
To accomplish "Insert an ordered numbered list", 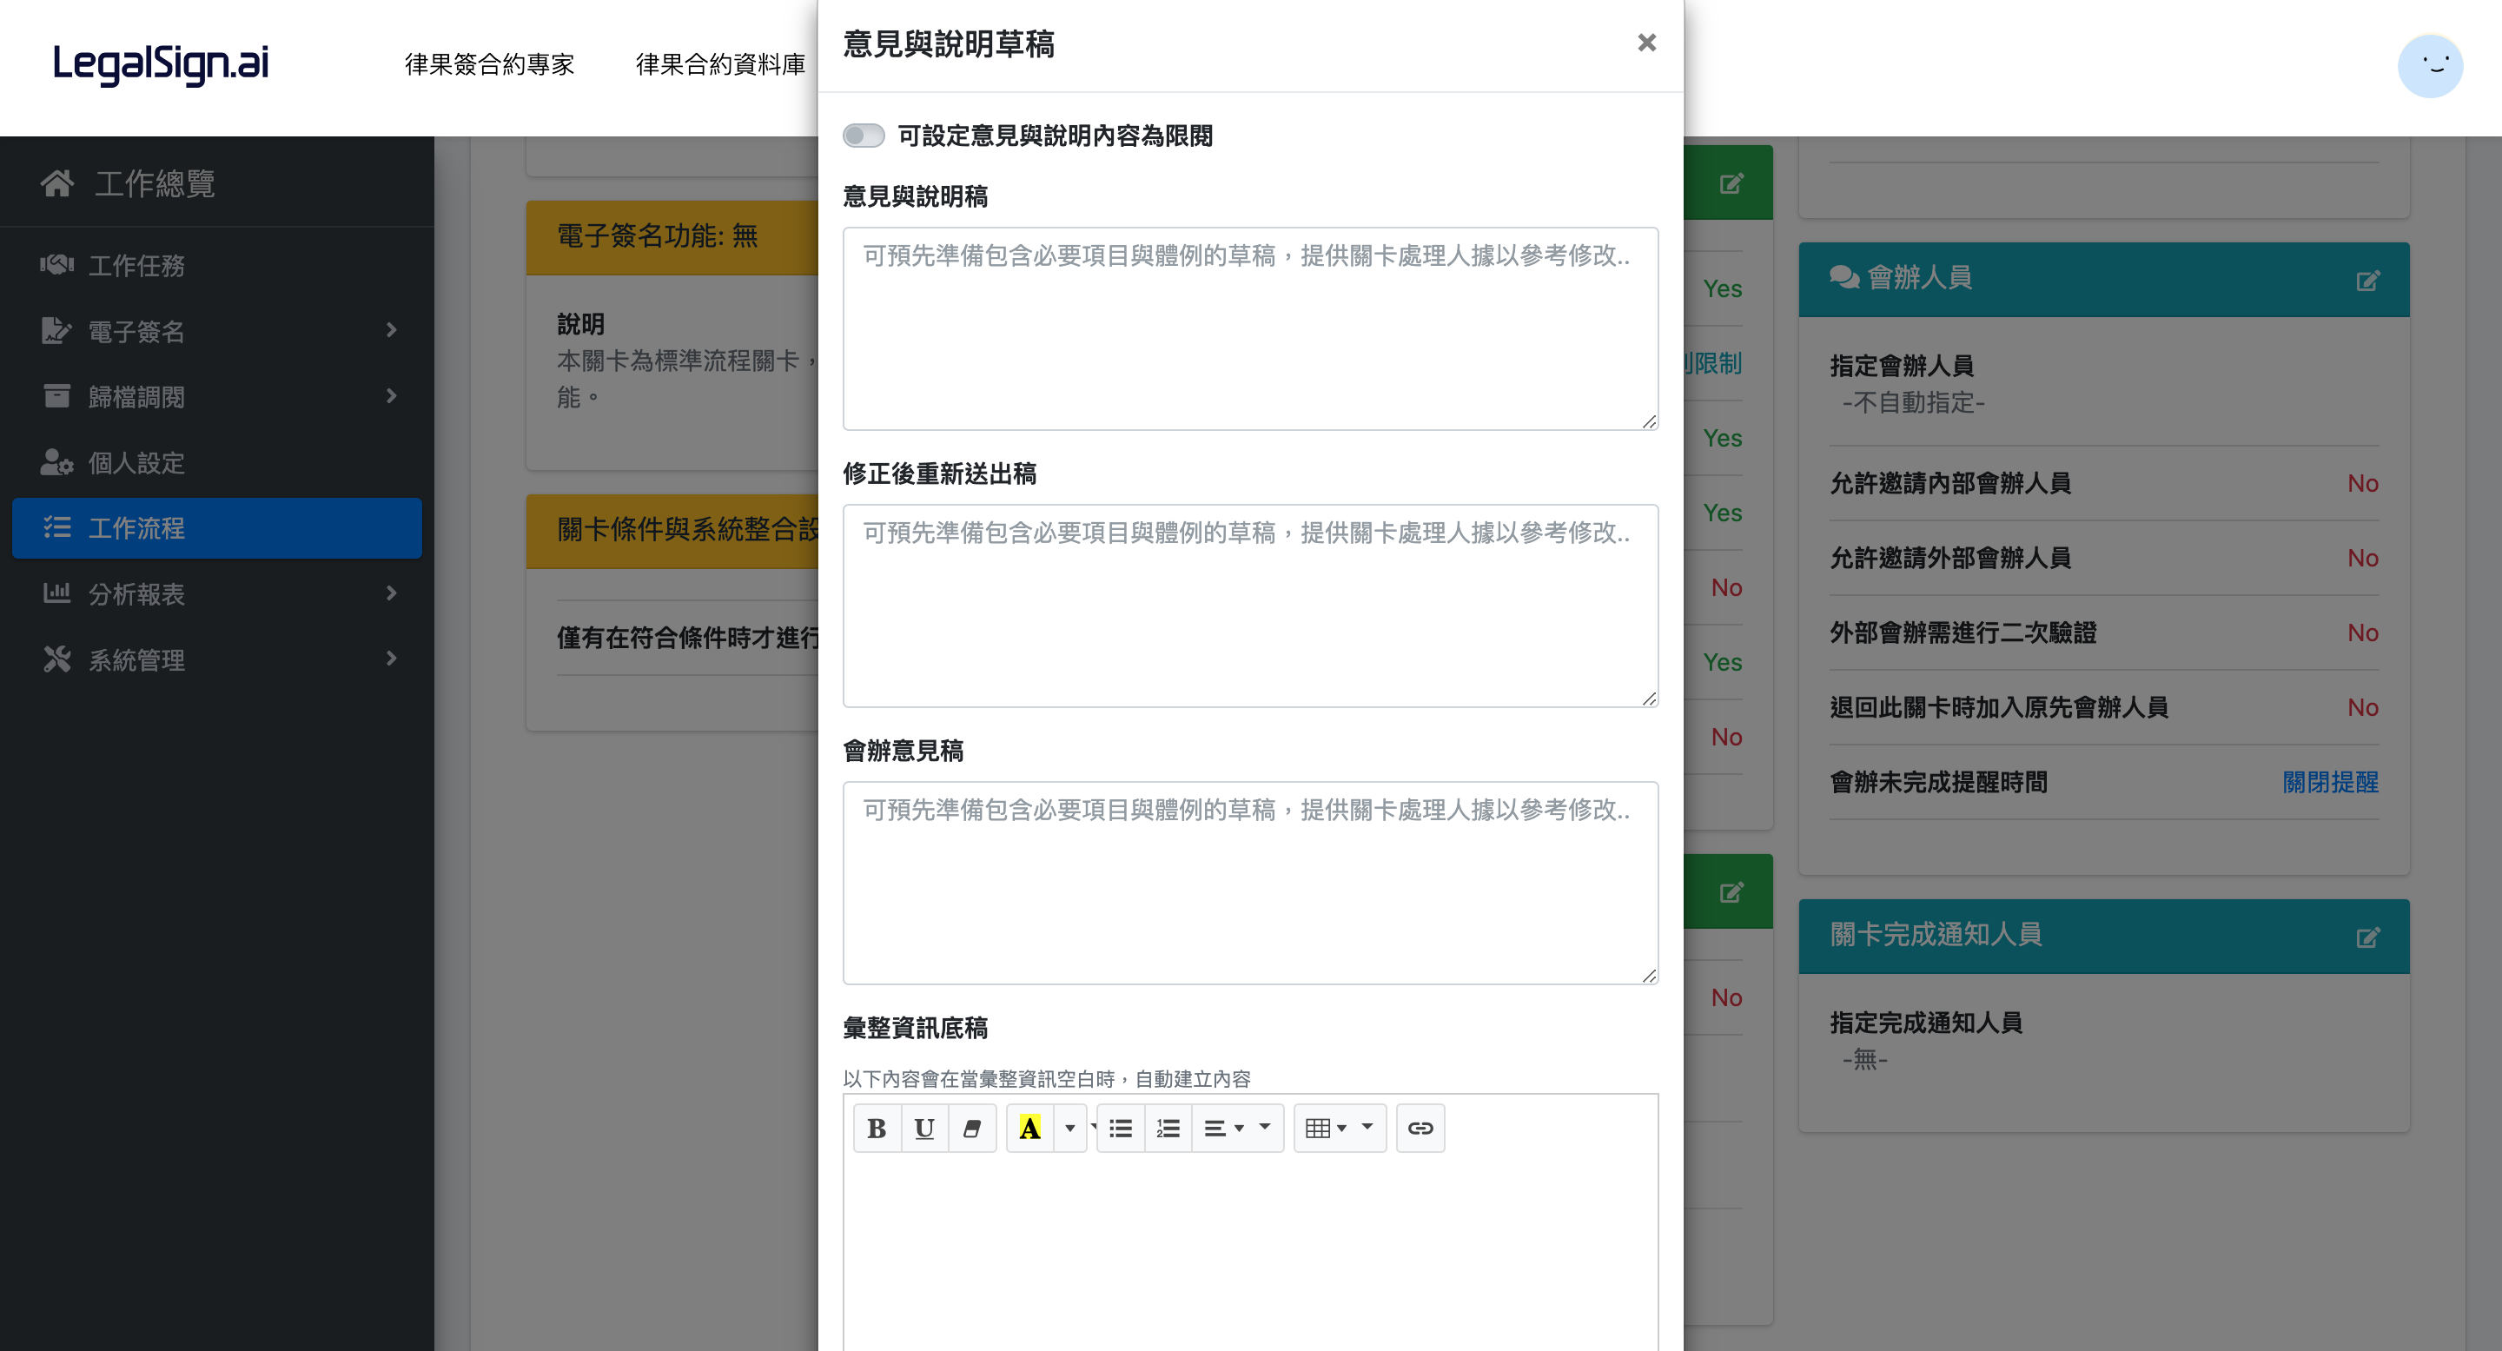I will pos(1168,1128).
